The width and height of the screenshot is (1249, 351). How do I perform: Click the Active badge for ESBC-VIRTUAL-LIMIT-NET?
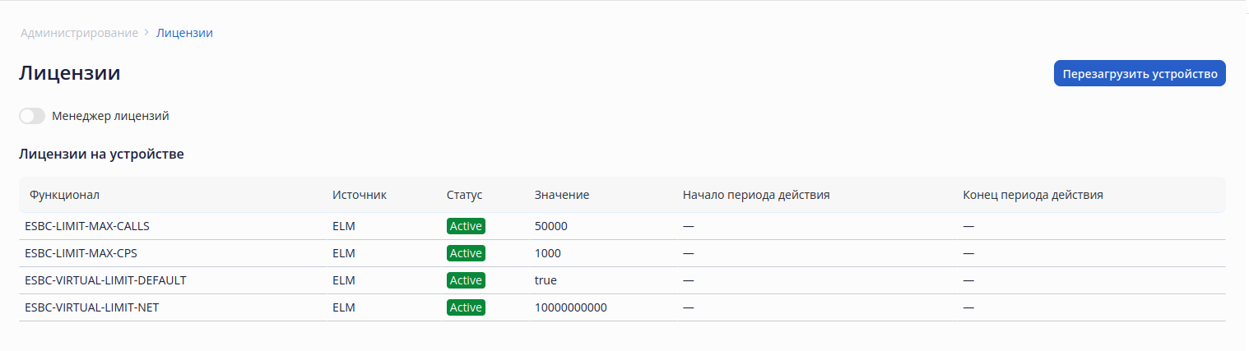(466, 307)
